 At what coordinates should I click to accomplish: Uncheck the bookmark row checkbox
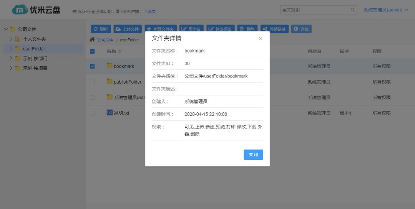pos(92,66)
